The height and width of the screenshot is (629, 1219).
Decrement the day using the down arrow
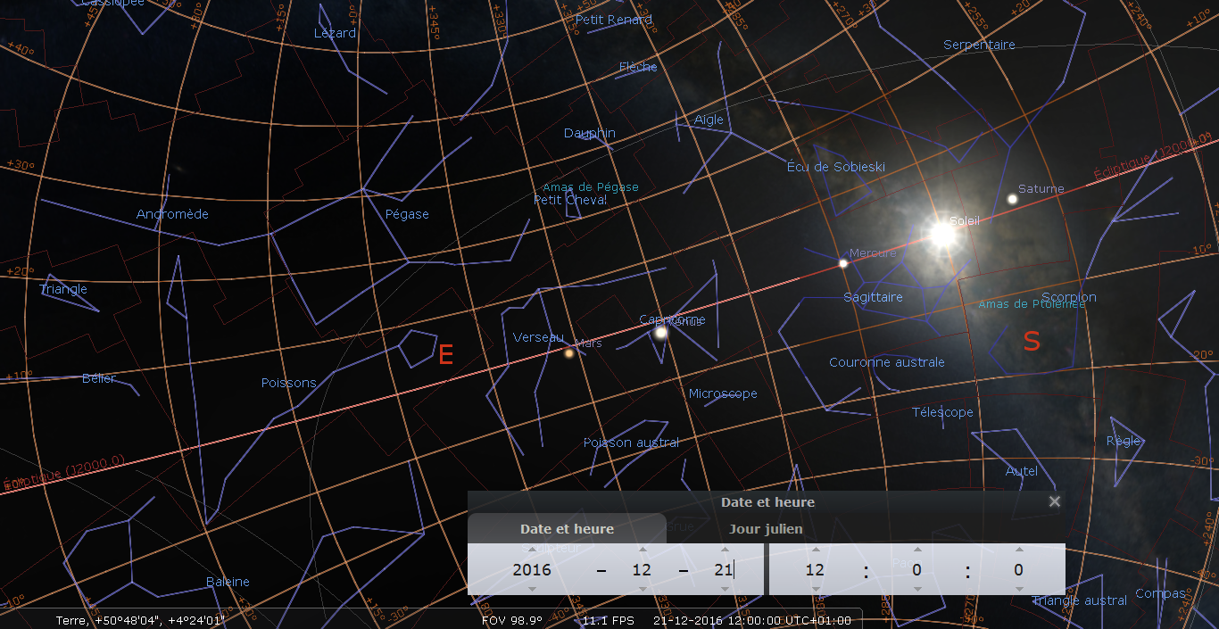(x=724, y=589)
